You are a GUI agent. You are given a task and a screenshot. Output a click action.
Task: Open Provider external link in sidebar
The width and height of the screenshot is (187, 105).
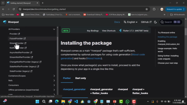coord(15,34)
